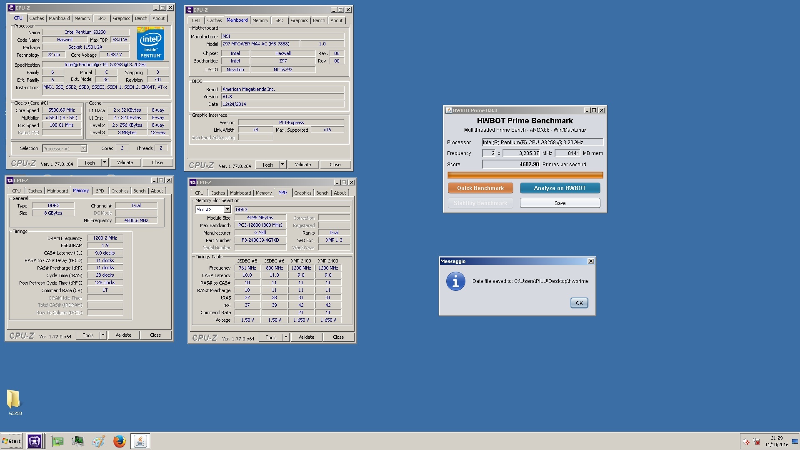Select About tab in Memory window
Screen dimensions: 800x450
[x=157, y=191]
